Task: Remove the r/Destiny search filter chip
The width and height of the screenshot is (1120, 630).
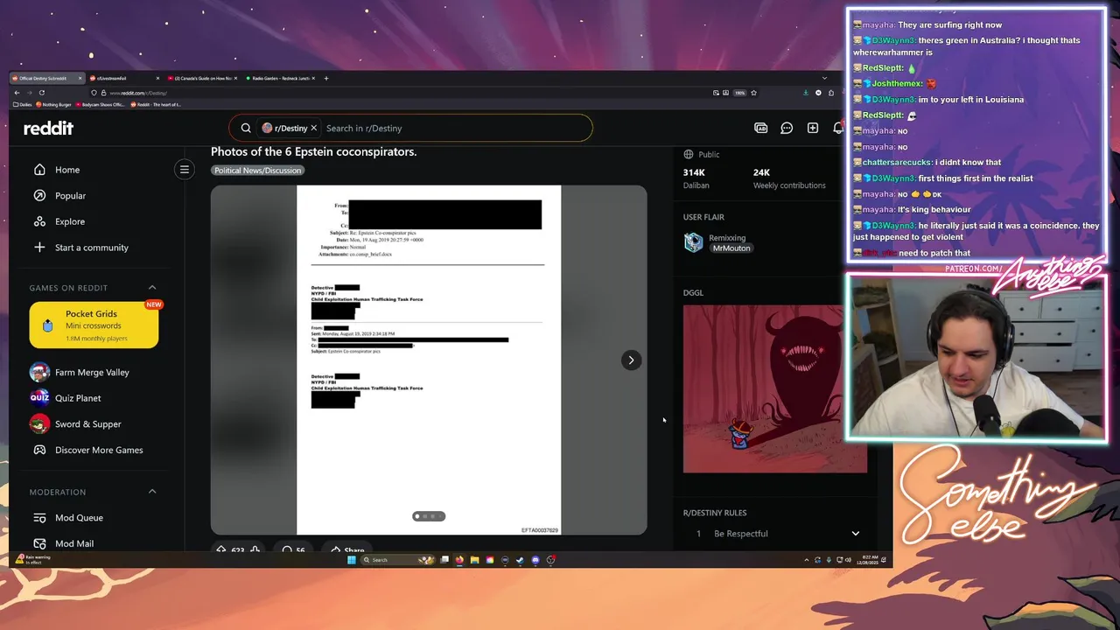Action: click(x=313, y=128)
